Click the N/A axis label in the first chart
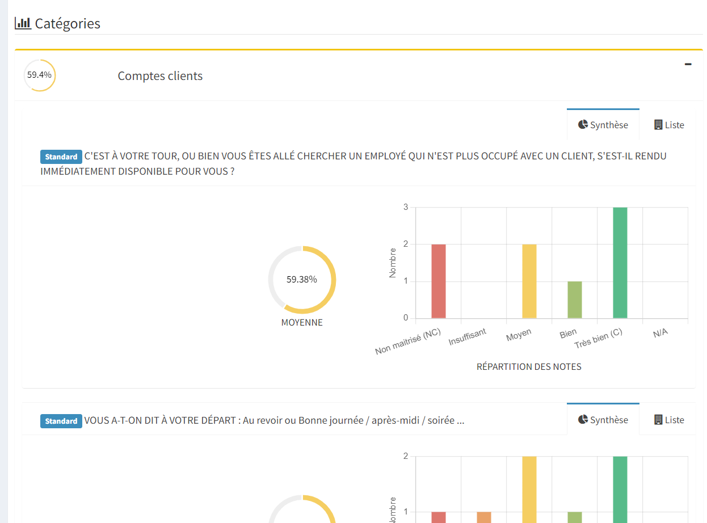The height and width of the screenshot is (523, 707). tap(660, 333)
